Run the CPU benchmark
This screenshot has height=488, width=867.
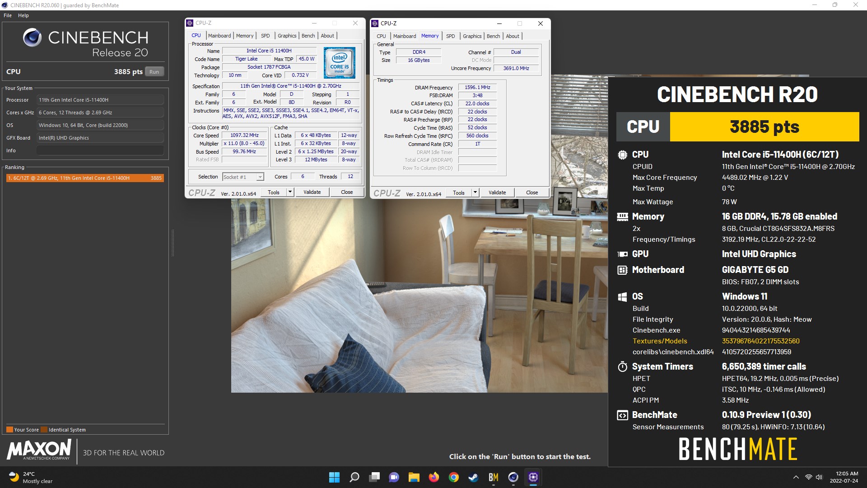coord(154,72)
